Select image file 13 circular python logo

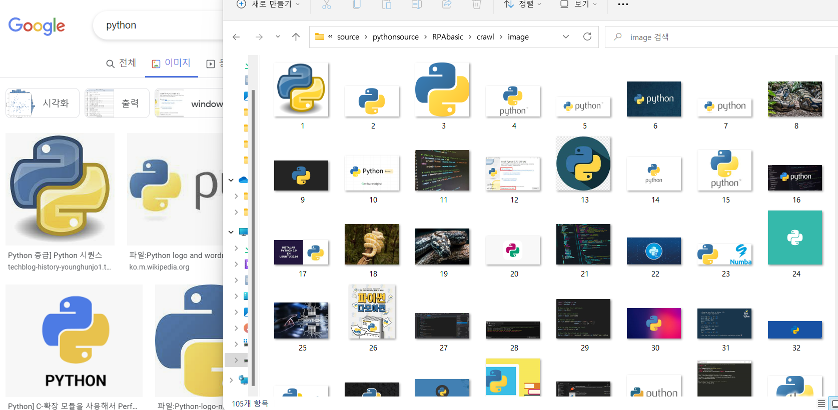tap(583, 163)
